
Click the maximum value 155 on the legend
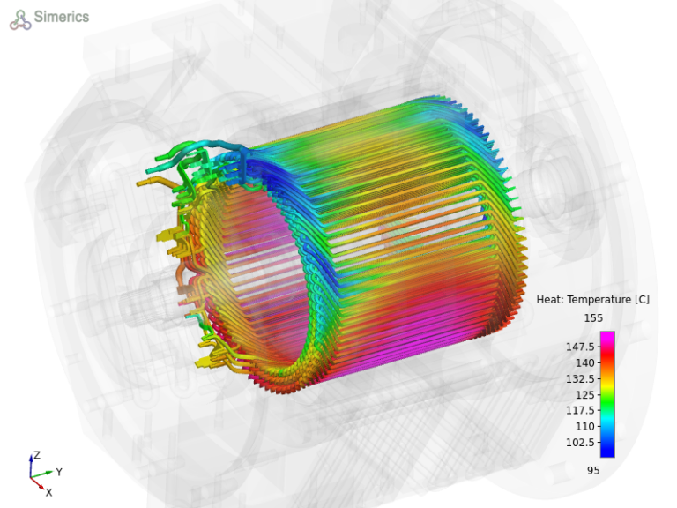pyautogui.click(x=592, y=317)
